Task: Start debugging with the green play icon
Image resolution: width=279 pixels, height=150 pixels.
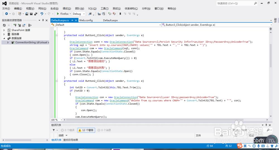Action: [x=58, y=14]
